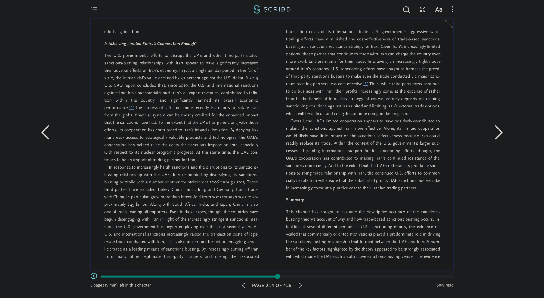The width and height of the screenshot is (544, 298).
Task: Drag the reading progress slider
Action: tap(278, 276)
